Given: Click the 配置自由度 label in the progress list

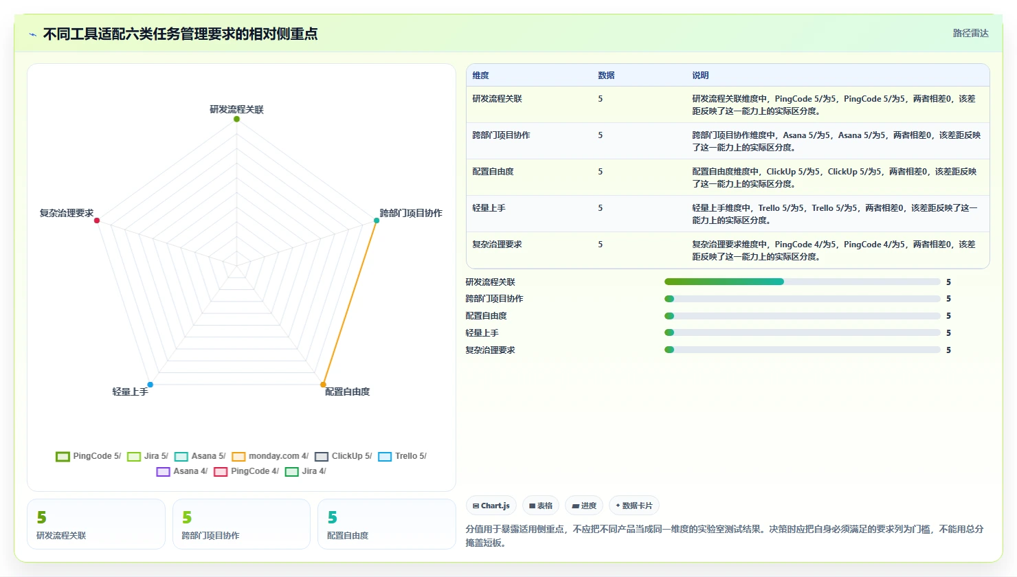Looking at the screenshot, I should tap(486, 316).
